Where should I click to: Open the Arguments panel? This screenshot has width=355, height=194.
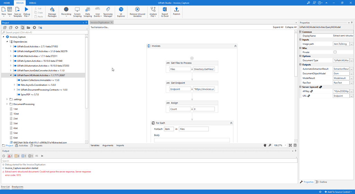coord(108,145)
